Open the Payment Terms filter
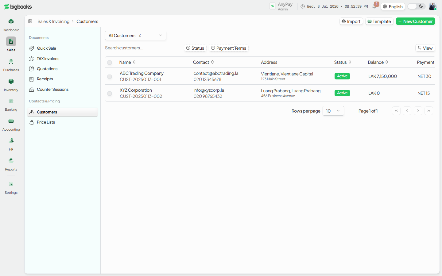 229,48
